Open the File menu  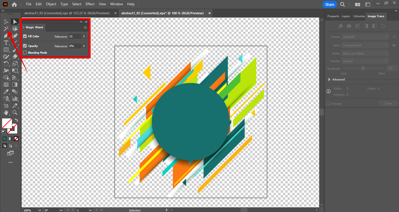[29, 4]
